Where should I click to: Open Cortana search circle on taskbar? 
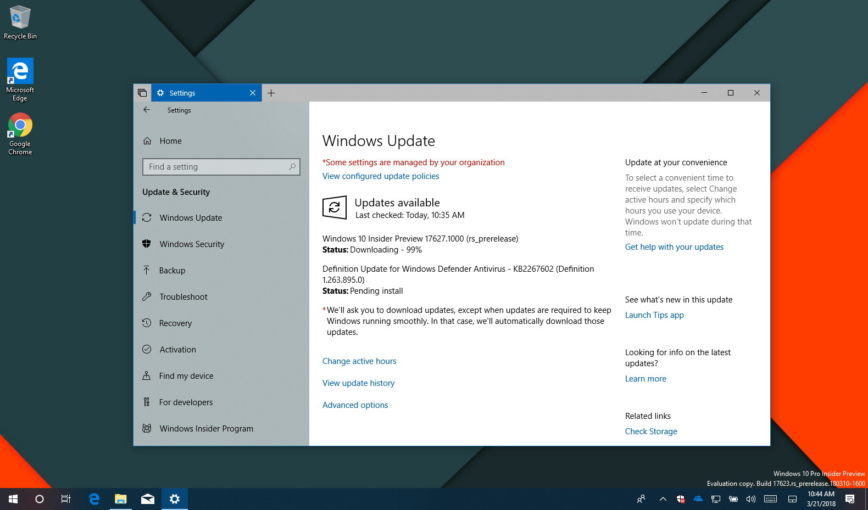tap(40, 499)
